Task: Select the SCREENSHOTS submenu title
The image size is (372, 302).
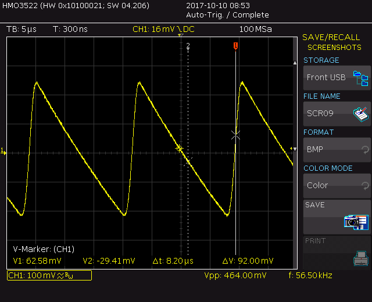Action: (334, 48)
